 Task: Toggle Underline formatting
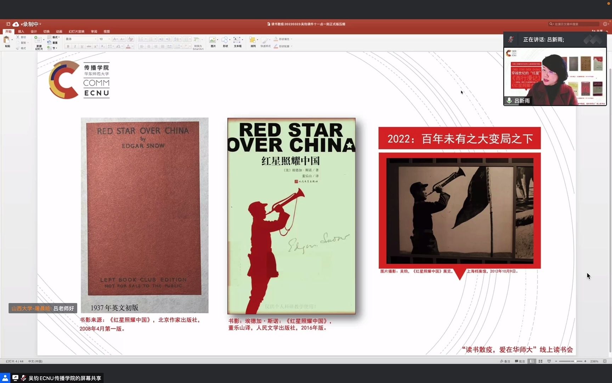point(82,46)
